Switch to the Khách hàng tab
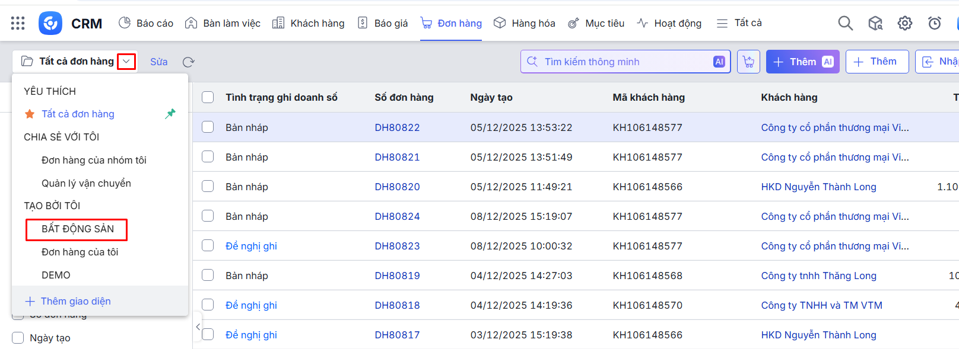Screen dimensions: 959x349 coord(309,23)
